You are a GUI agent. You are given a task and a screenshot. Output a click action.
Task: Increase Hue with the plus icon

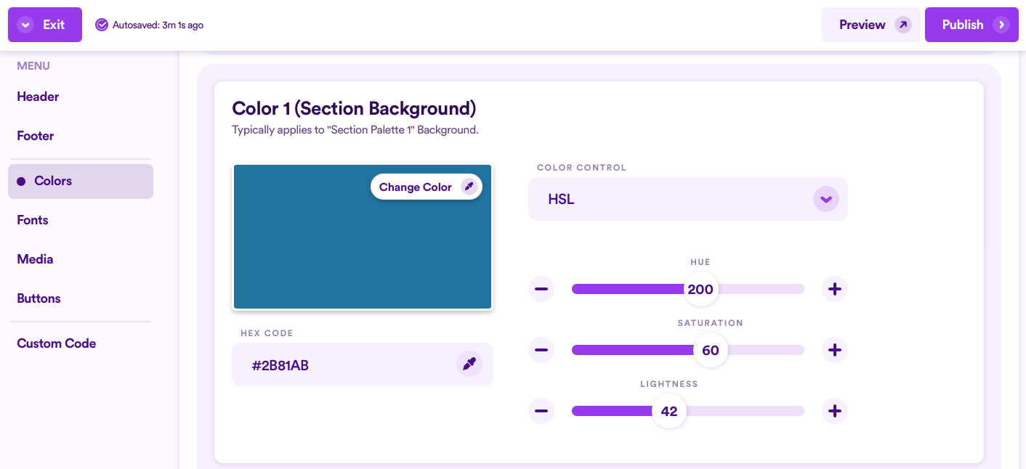(x=835, y=289)
